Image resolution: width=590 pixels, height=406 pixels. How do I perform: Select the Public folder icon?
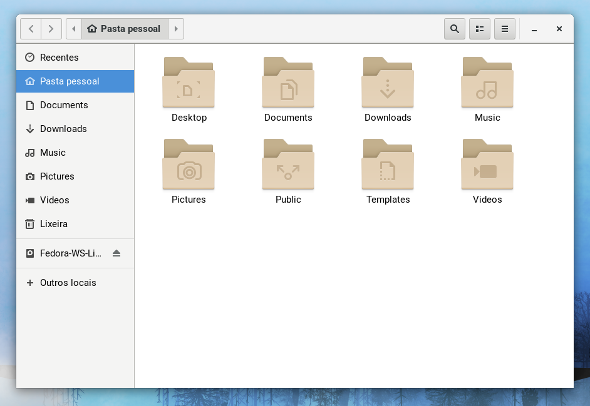[x=288, y=165]
